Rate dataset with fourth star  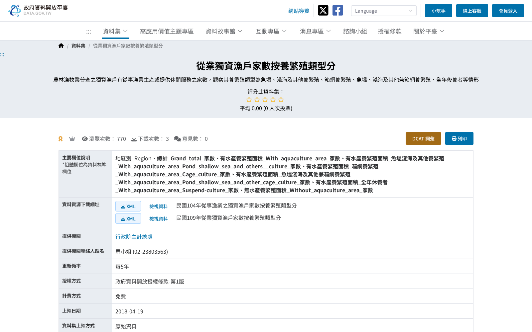tap(273, 100)
